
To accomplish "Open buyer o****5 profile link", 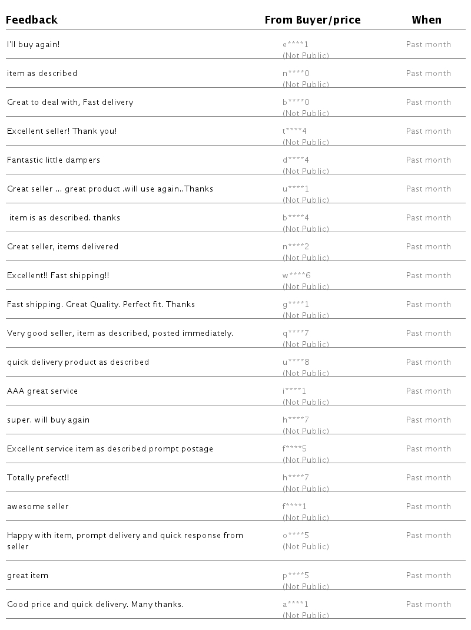I will 296,535.
